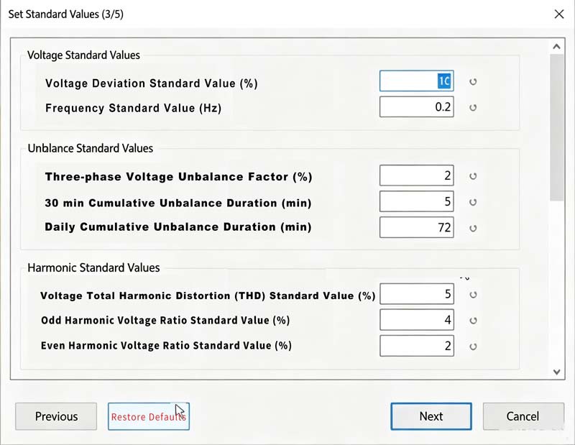Click the vertical scrollbar thumb
The height and width of the screenshot is (445, 575).
556,127
